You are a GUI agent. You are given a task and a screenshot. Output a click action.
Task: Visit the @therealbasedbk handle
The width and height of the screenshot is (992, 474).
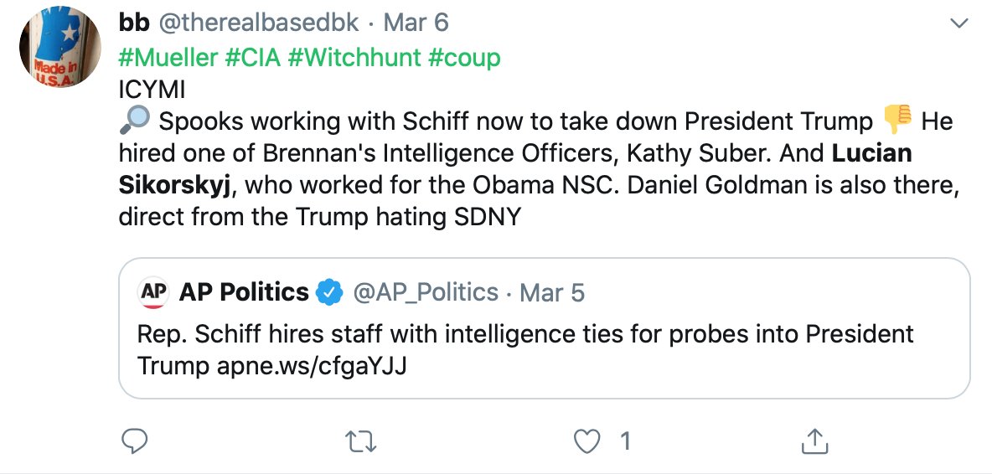coord(258,23)
